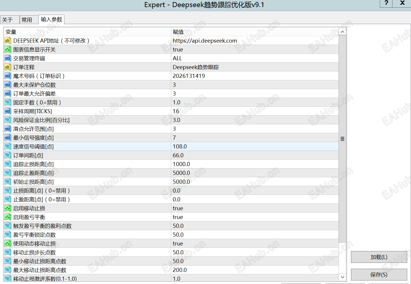Select the 最小移动止损距离点数 row label
This screenshot has width=411, height=284.
point(40,261)
